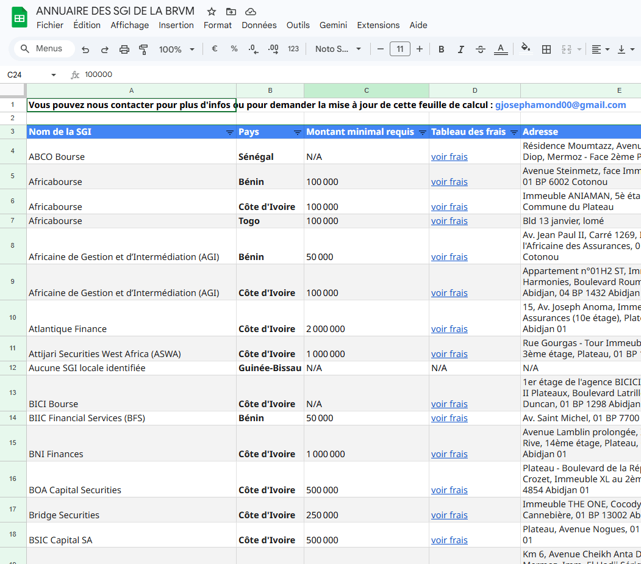Open the fill color picker
Viewport: 641px width, 564px height.
coord(526,48)
